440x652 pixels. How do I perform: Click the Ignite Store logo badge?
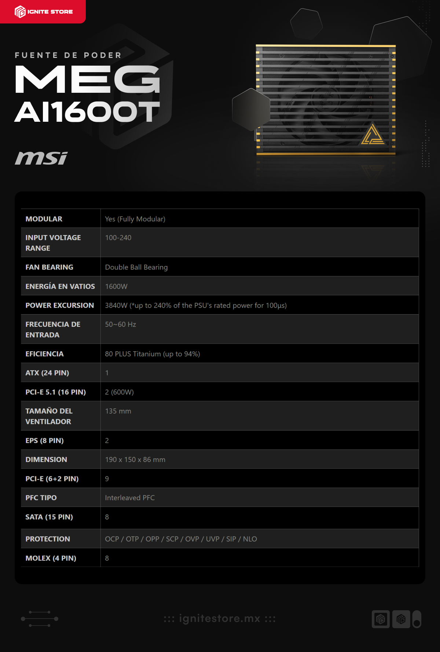coord(43,12)
